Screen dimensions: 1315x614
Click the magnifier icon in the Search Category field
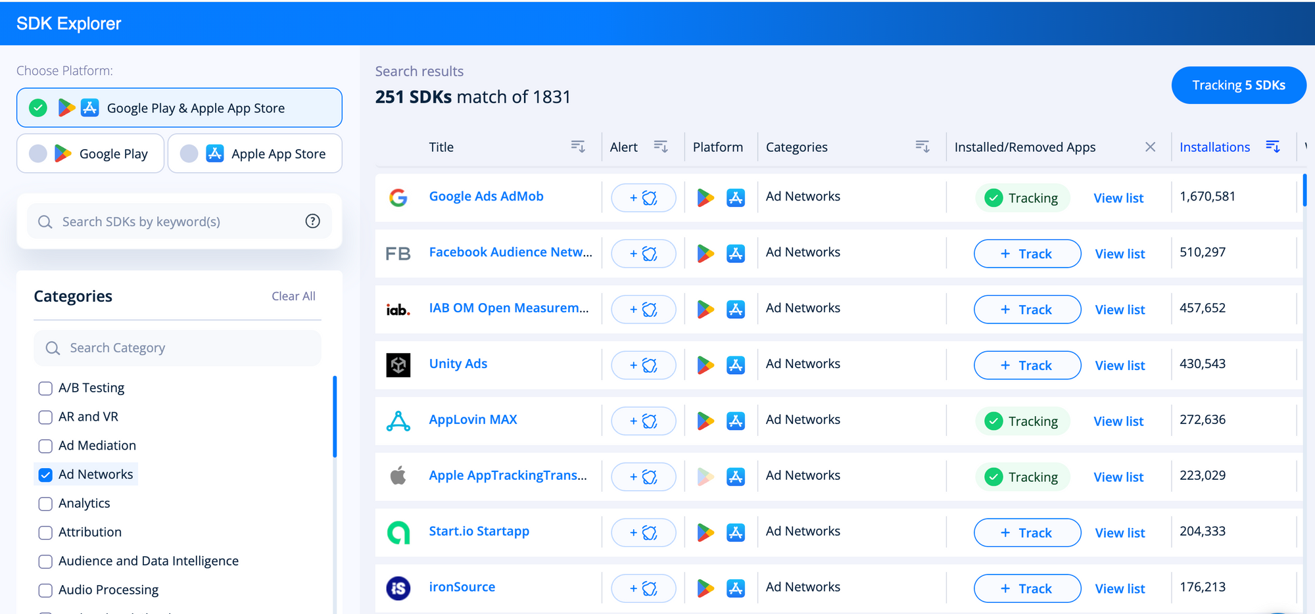52,348
